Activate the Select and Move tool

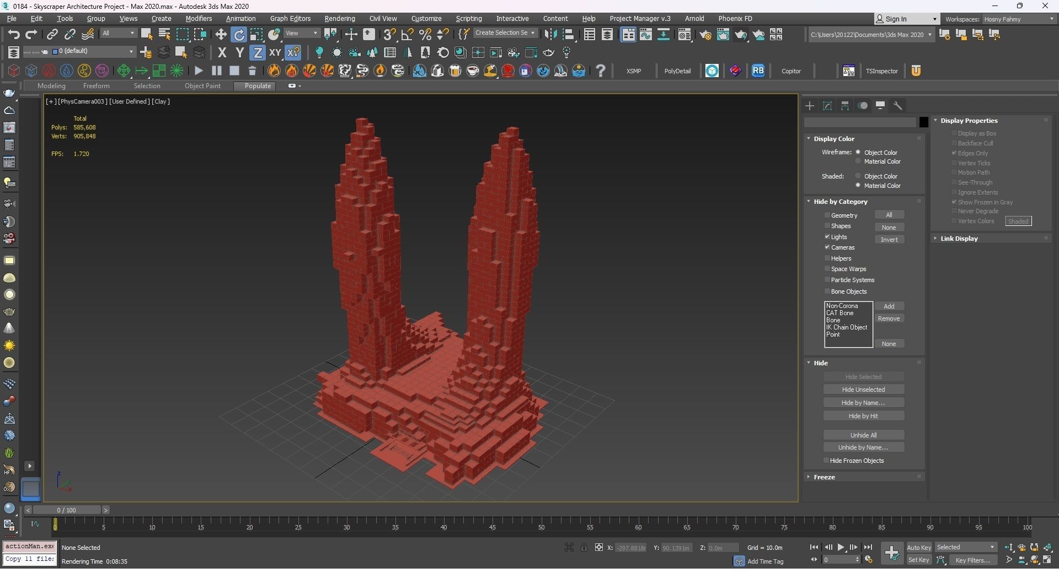coord(221,35)
